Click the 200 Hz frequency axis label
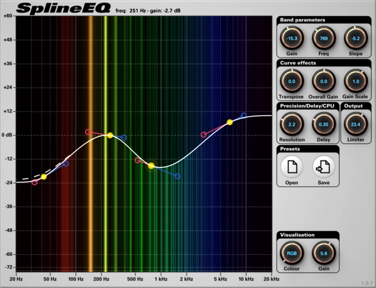This screenshot has width=376, height=288. tap(101, 279)
